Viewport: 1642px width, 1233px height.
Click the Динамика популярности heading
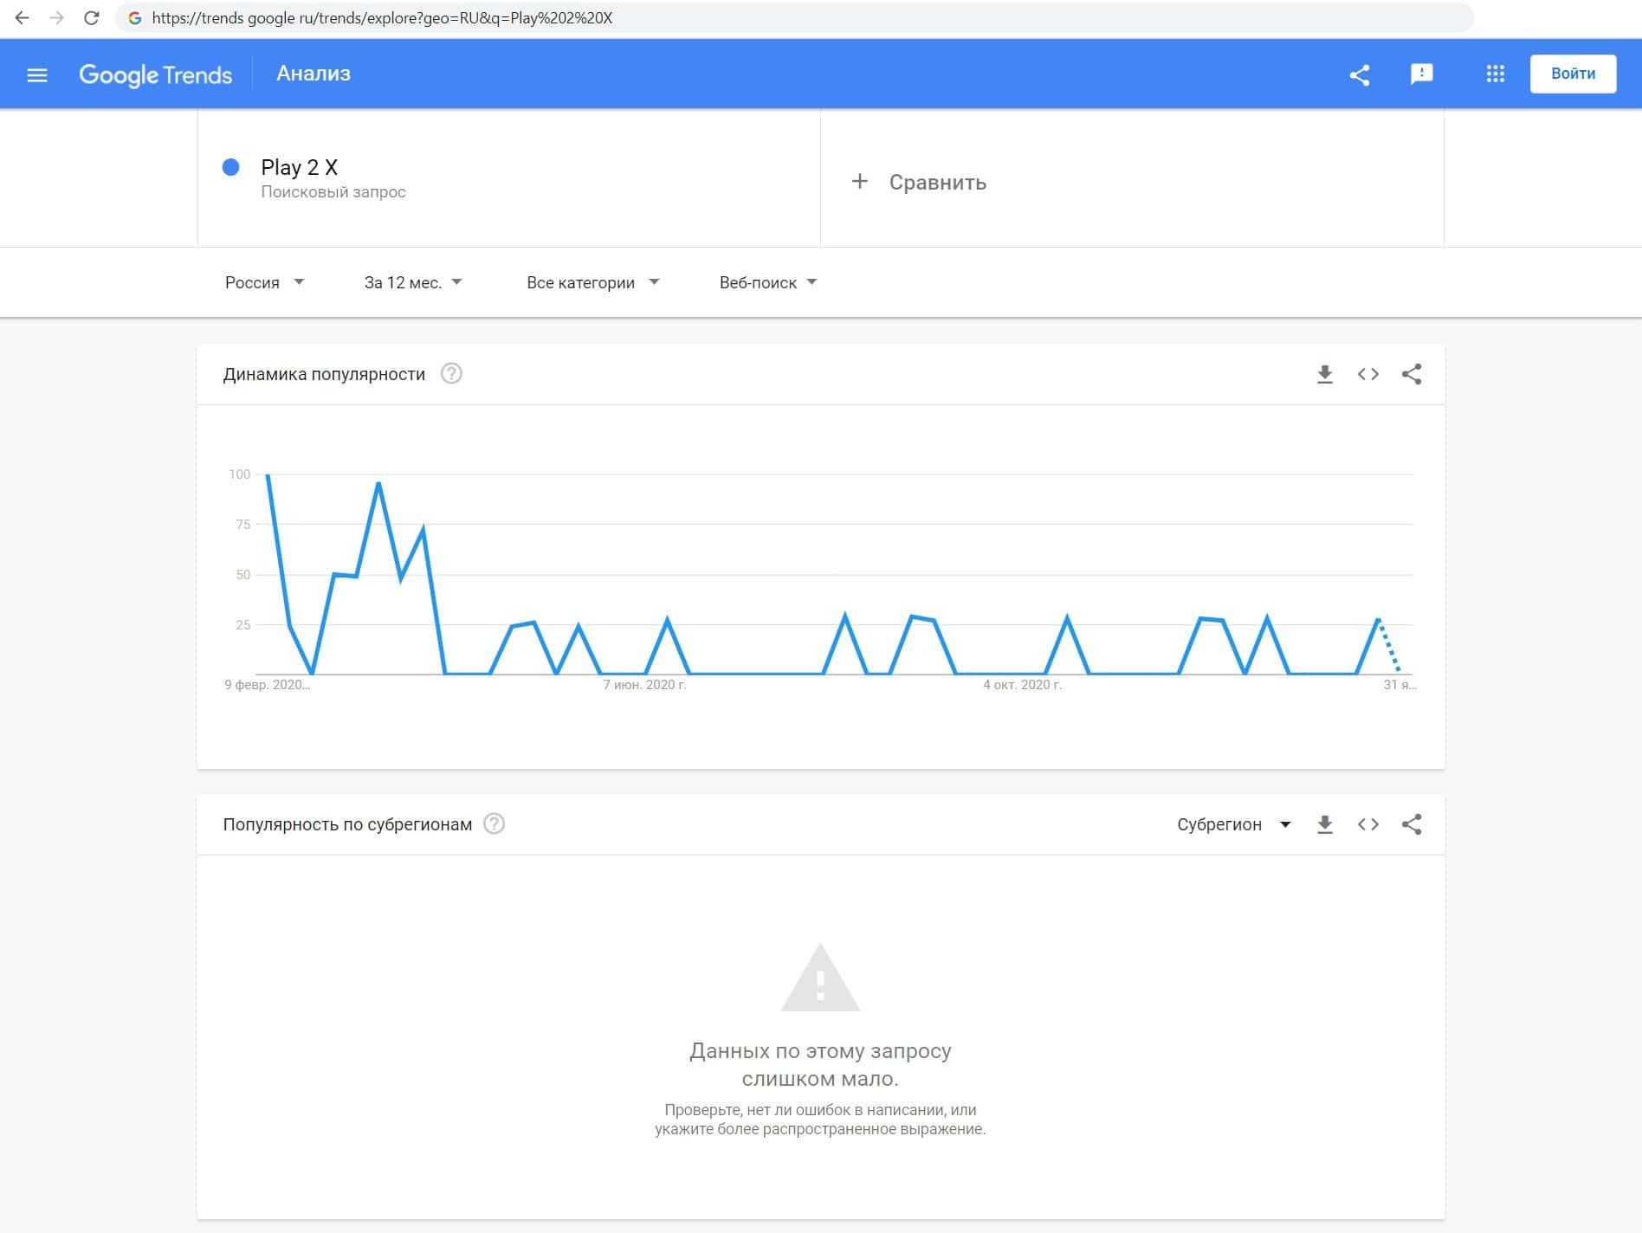pos(324,374)
